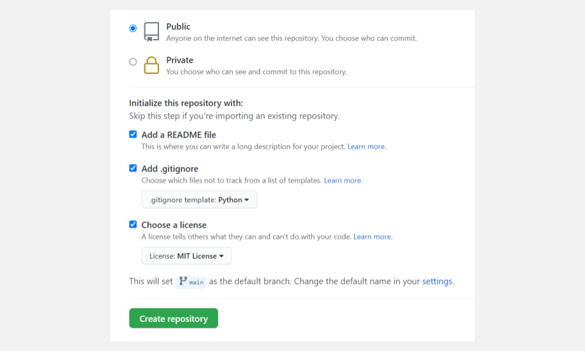The image size is (585, 351).
Task: Click the Private padlock icon
Action: 151,65
